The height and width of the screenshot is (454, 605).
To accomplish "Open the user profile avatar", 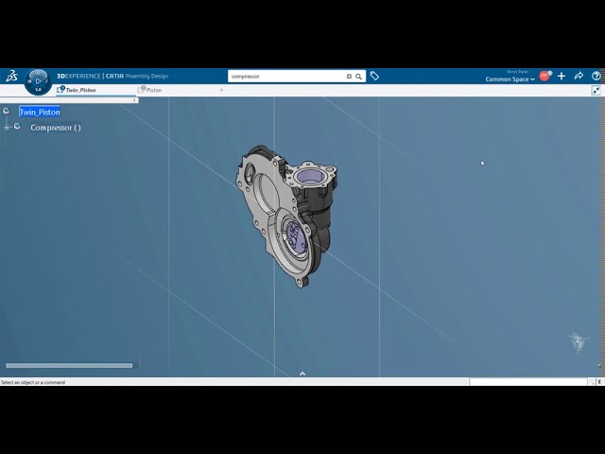I will tap(544, 76).
